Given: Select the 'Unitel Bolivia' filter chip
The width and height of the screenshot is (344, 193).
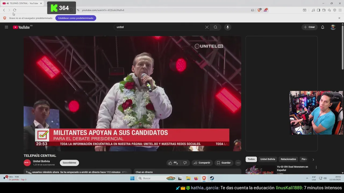Looking at the screenshot, I should tap(268, 159).
